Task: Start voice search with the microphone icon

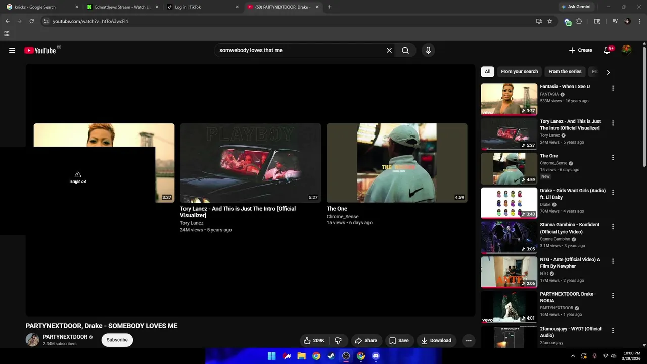Action: pos(428,50)
